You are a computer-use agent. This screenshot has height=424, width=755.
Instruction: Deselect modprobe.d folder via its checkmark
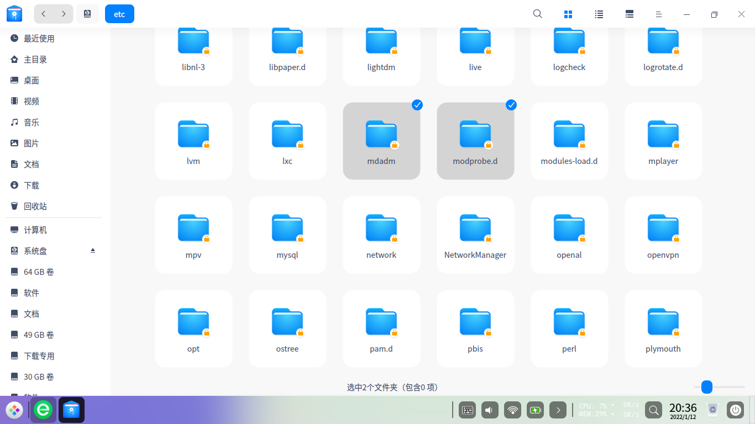pos(511,105)
